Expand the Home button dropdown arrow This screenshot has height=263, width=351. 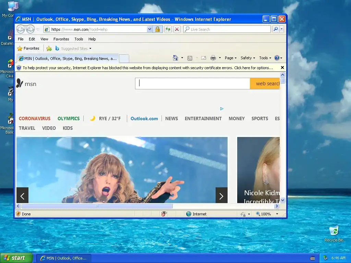click(x=182, y=58)
